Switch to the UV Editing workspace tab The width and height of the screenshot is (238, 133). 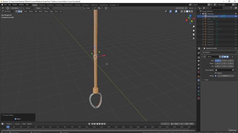[59, 5]
